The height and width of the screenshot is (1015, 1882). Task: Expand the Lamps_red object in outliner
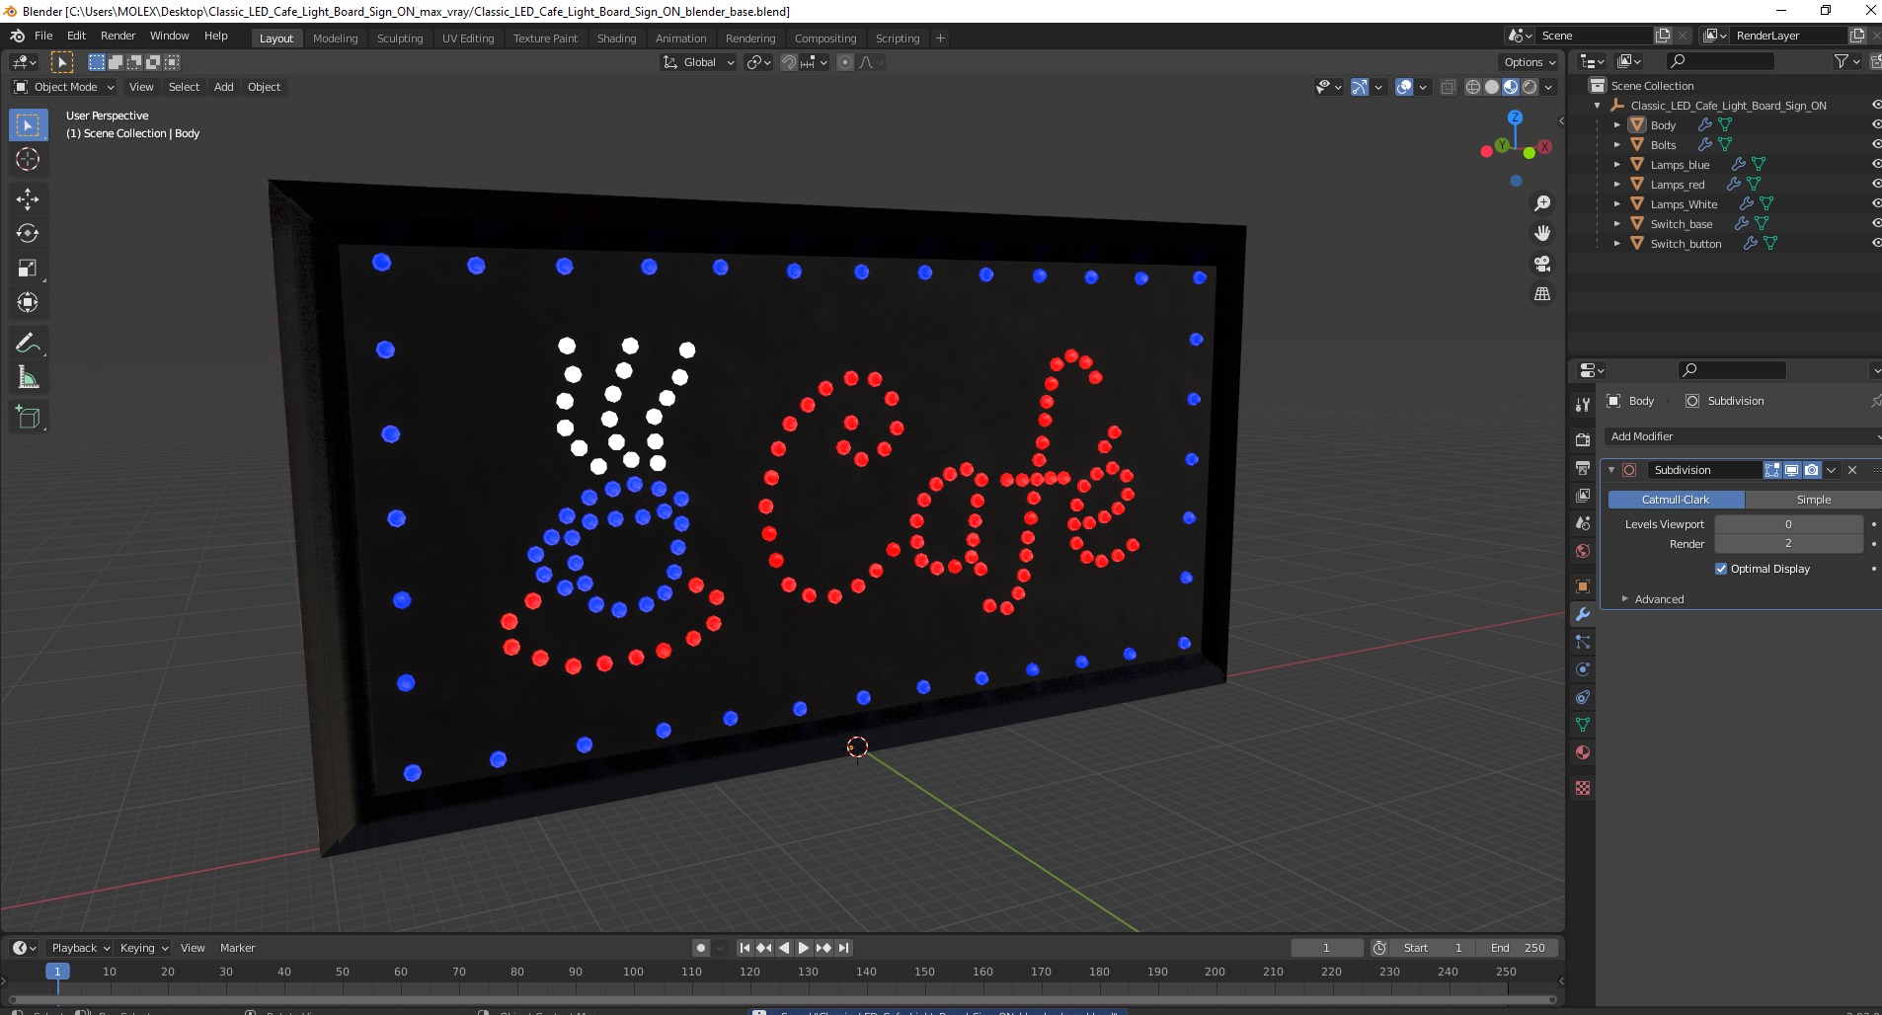click(x=1617, y=185)
